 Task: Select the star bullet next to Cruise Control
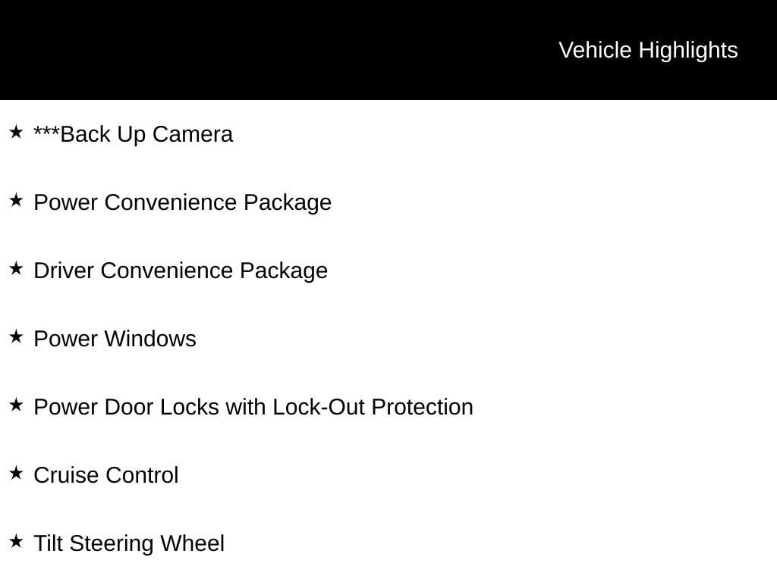(17, 473)
